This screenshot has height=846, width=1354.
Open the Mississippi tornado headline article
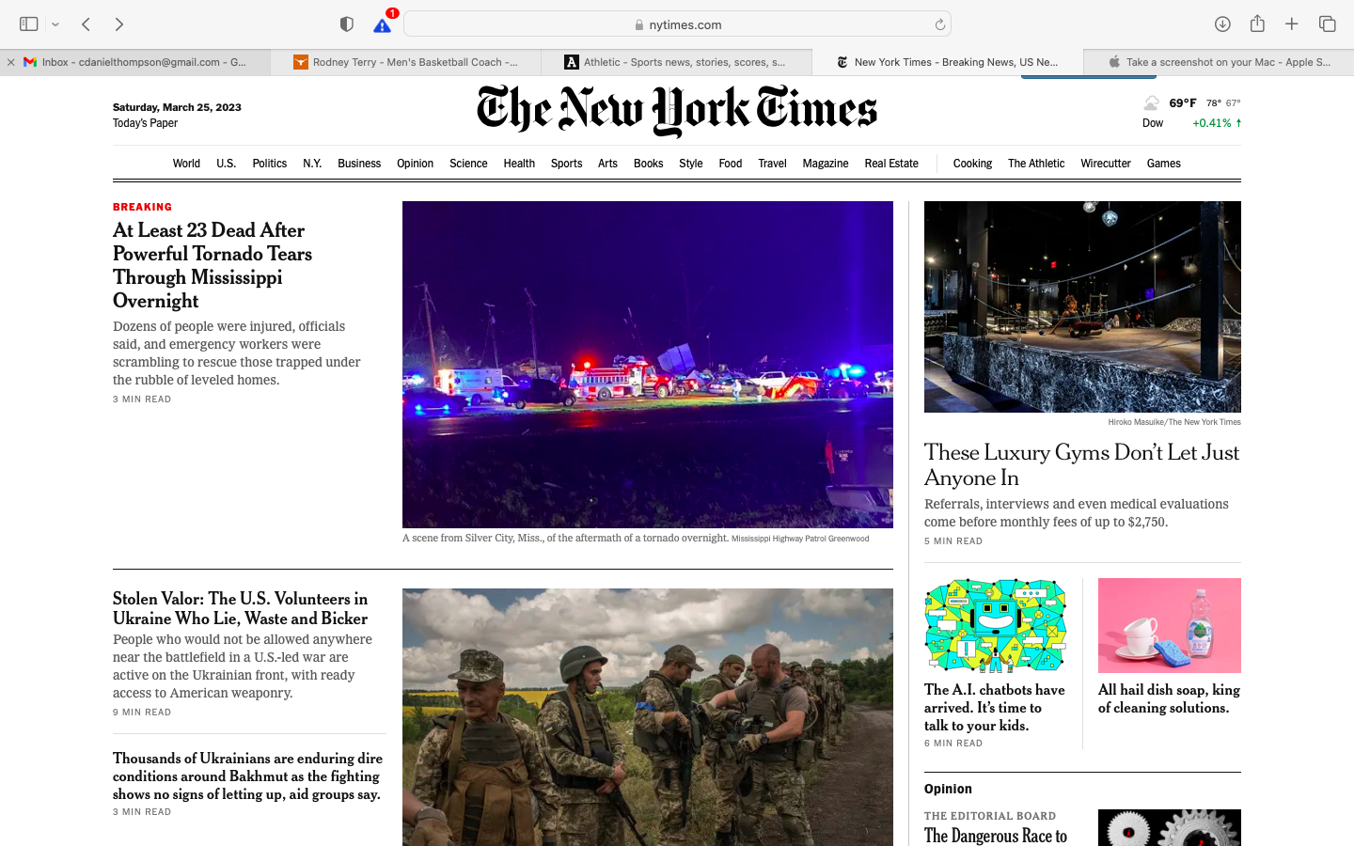click(x=213, y=265)
